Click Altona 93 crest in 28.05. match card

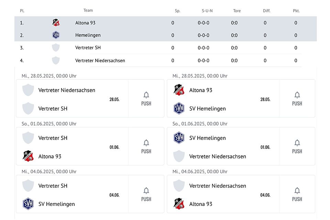point(179,90)
